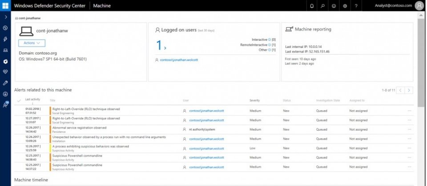Open RLO technique alert dated 12.27.2017

86,119
